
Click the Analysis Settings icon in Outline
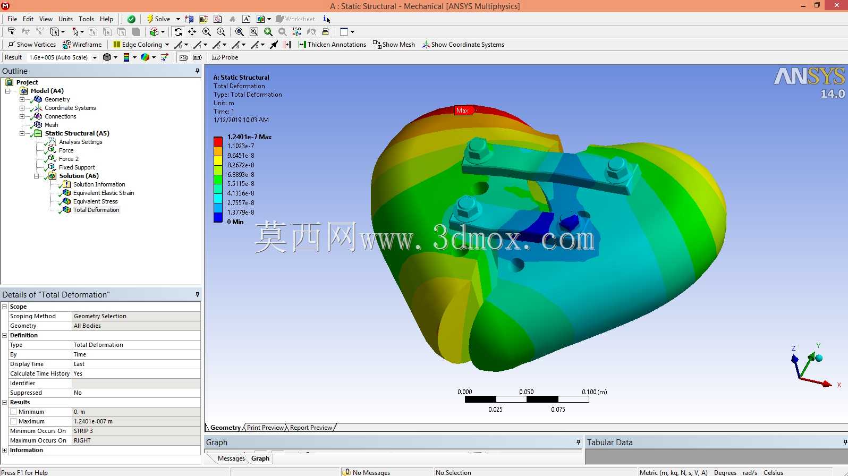pyautogui.click(x=52, y=142)
